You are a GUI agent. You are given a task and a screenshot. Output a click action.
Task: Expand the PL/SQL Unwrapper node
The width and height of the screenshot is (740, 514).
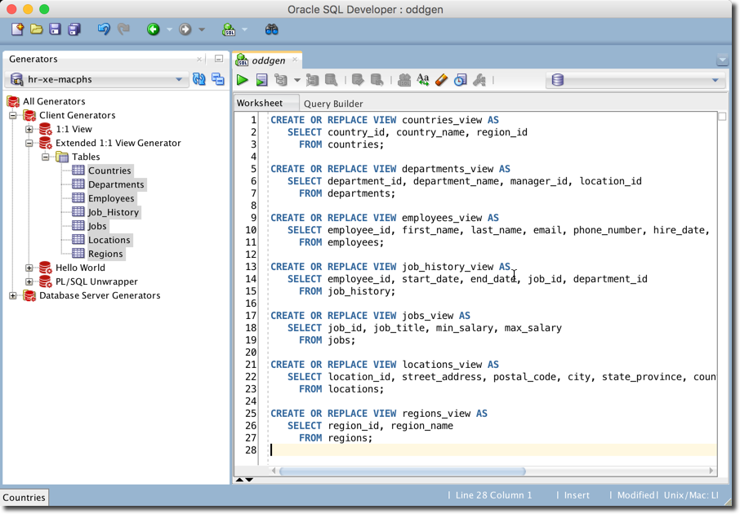29,281
